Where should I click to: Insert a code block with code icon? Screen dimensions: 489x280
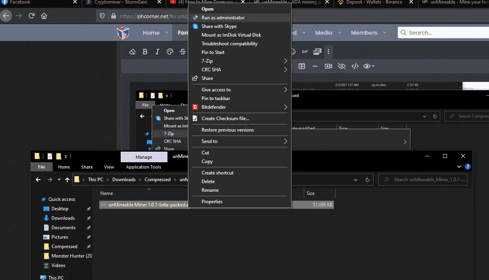[355, 66]
